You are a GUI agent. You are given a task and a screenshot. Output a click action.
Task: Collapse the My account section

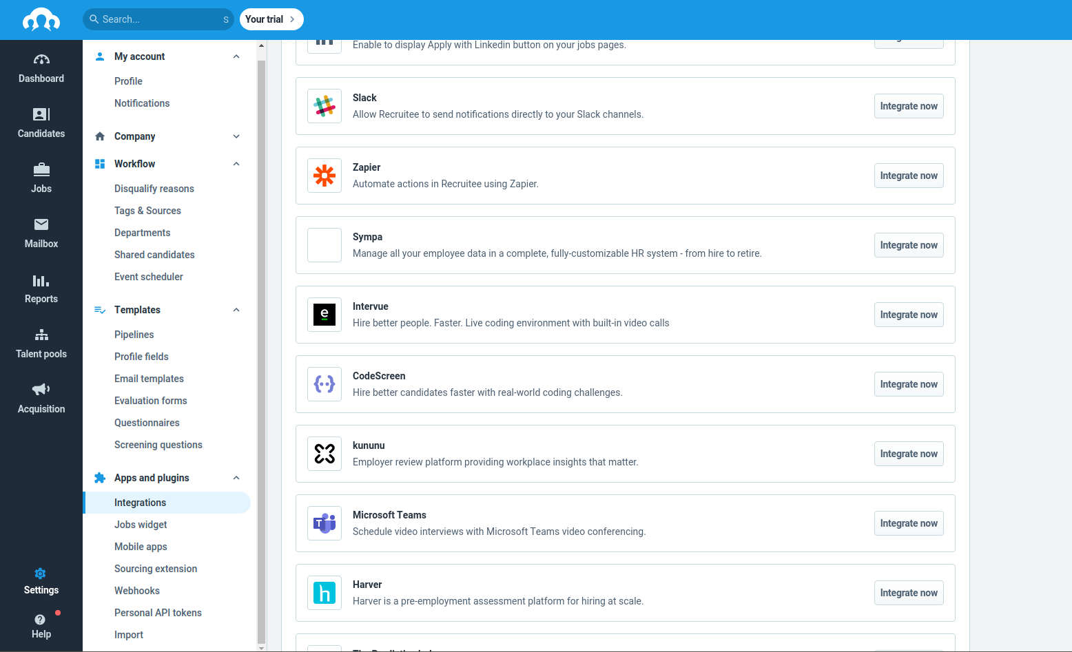click(x=236, y=56)
